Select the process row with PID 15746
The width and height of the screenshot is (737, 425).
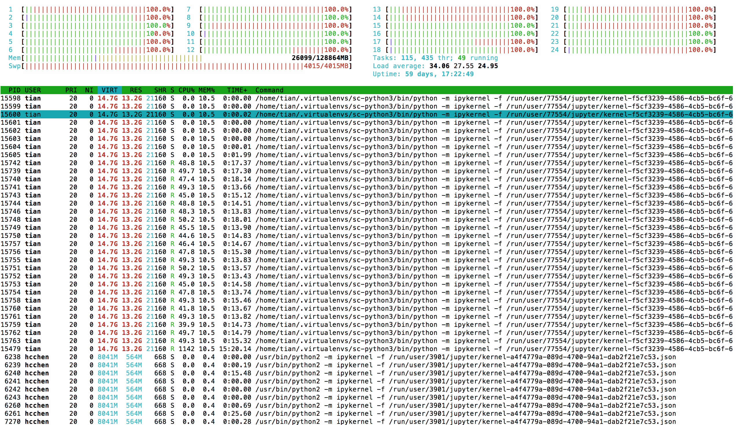click(366, 211)
